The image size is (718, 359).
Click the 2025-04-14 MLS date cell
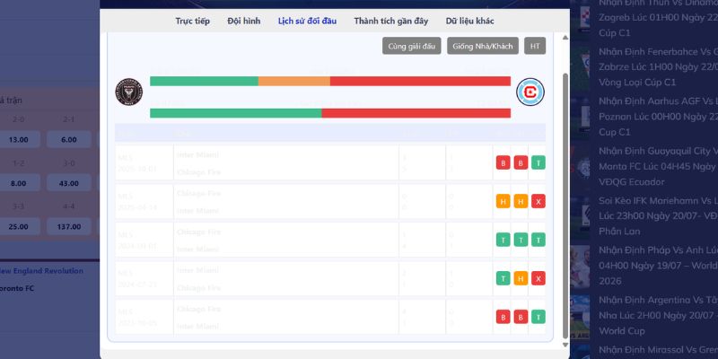144,201
